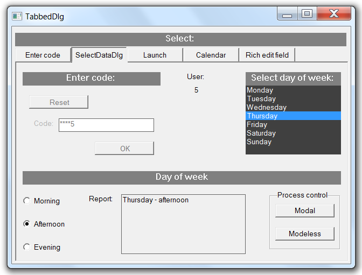Click the 'Day of week' banner
Image resolution: width=362 pixels, height=275 pixels.
(182, 177)
